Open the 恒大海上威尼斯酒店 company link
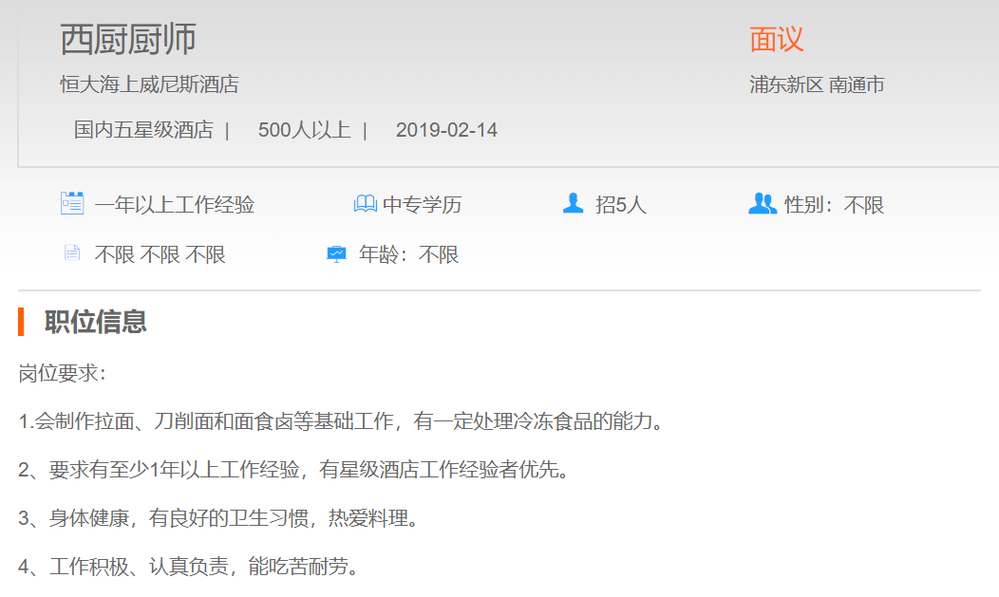Screen dimensions: 999x597 (149, 84)
